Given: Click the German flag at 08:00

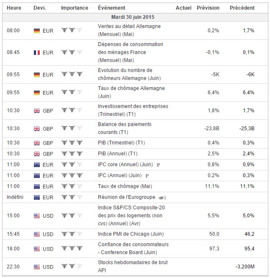Looking at the screenshot, I should [x=36, y=30].
